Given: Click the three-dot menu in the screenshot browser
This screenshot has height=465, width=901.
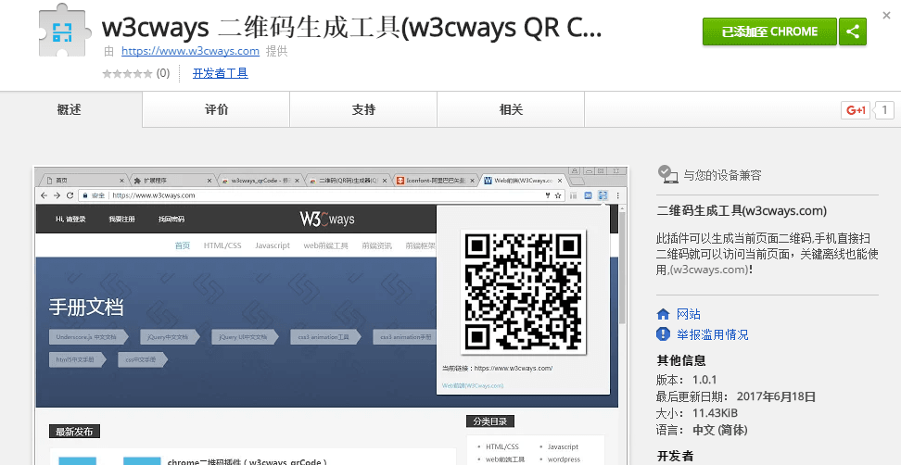Looking at the screenshot, I should [617, 195].
